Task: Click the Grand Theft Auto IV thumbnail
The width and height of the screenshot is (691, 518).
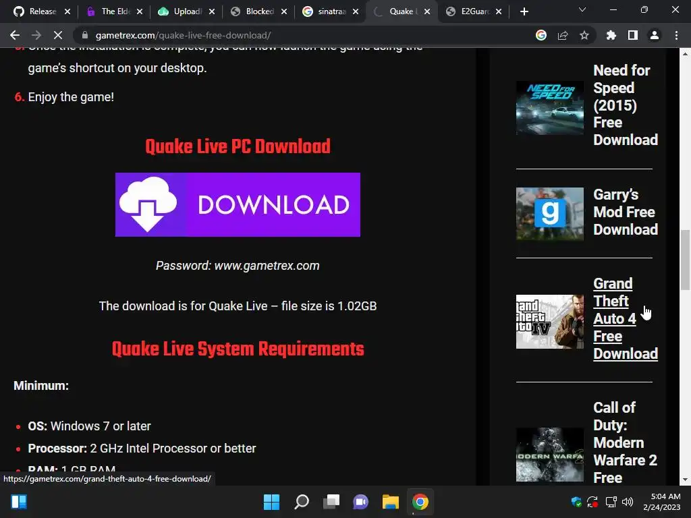Action: click(550, 322)
